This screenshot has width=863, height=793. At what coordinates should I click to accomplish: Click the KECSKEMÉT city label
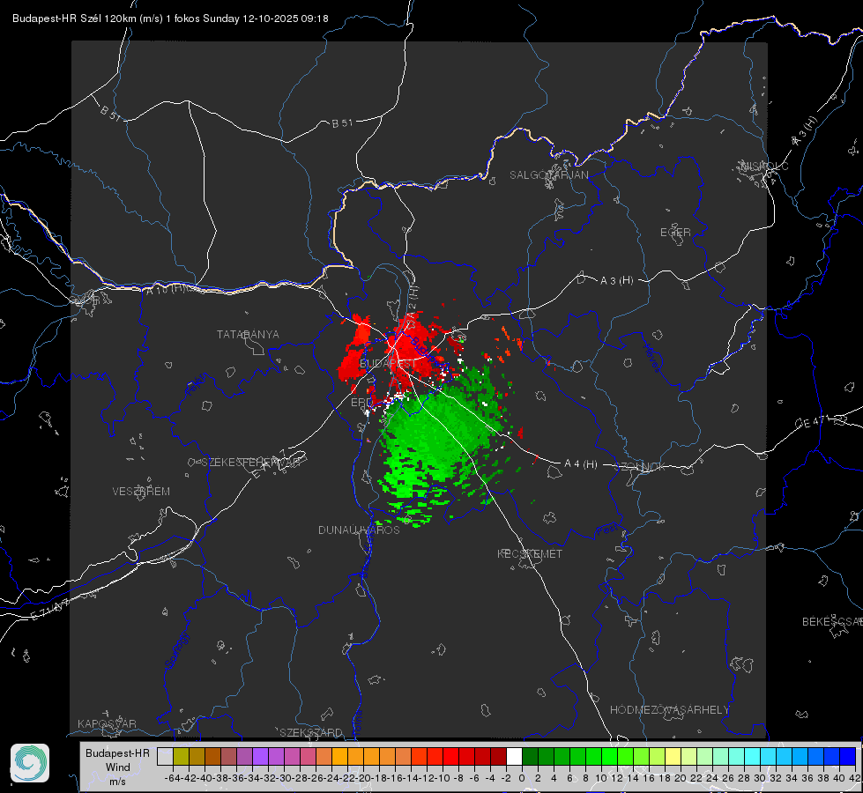[x=530, y=553]
